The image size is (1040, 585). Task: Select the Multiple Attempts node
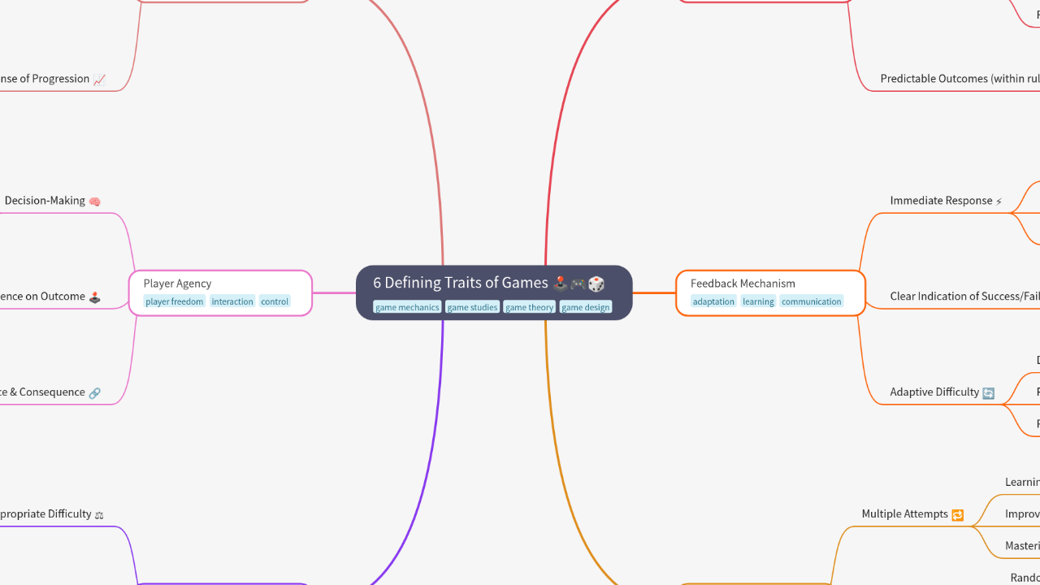pos(913,514)
